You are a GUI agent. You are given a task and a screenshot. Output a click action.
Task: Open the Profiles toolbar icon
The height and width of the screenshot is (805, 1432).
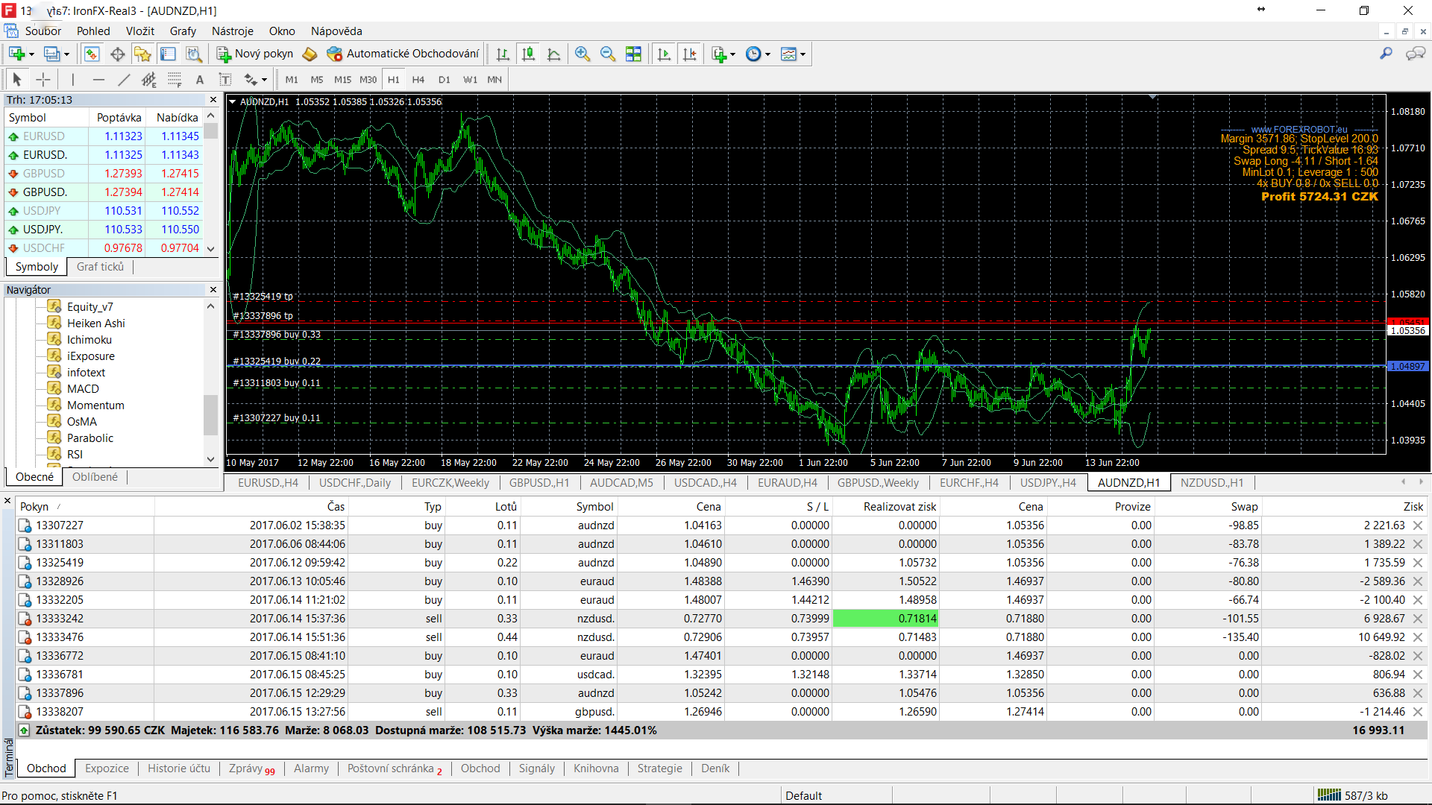(52, 54)
